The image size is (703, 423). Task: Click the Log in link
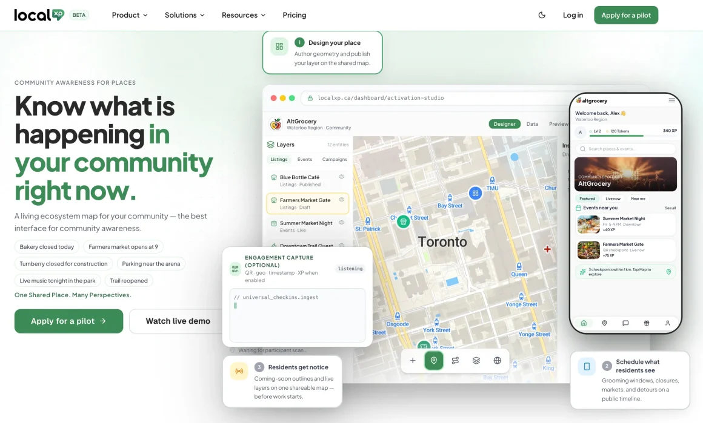point(573,15)
